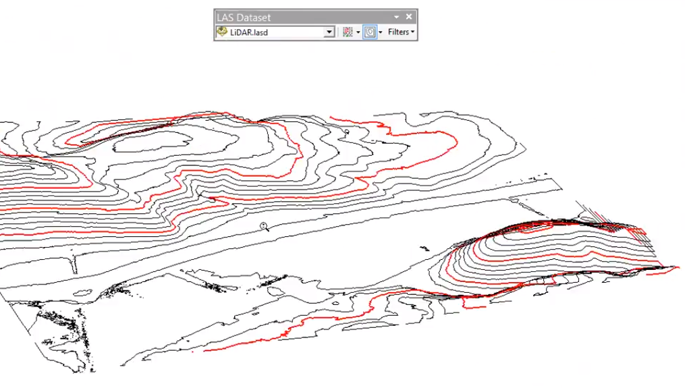Screen dimensions: 685x388
Task: Click the dotted fragments right of the upper hill
Action: point(539,177)
